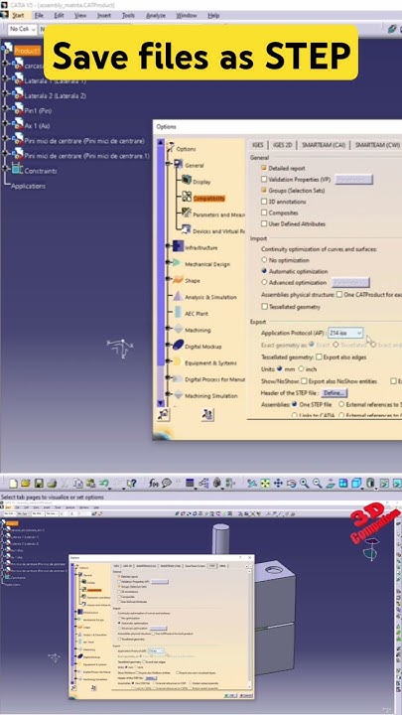The height and width of the screenshot is (715, 402).
Task: Enable Export also edges checkbox
Action: tap(319, 357)
